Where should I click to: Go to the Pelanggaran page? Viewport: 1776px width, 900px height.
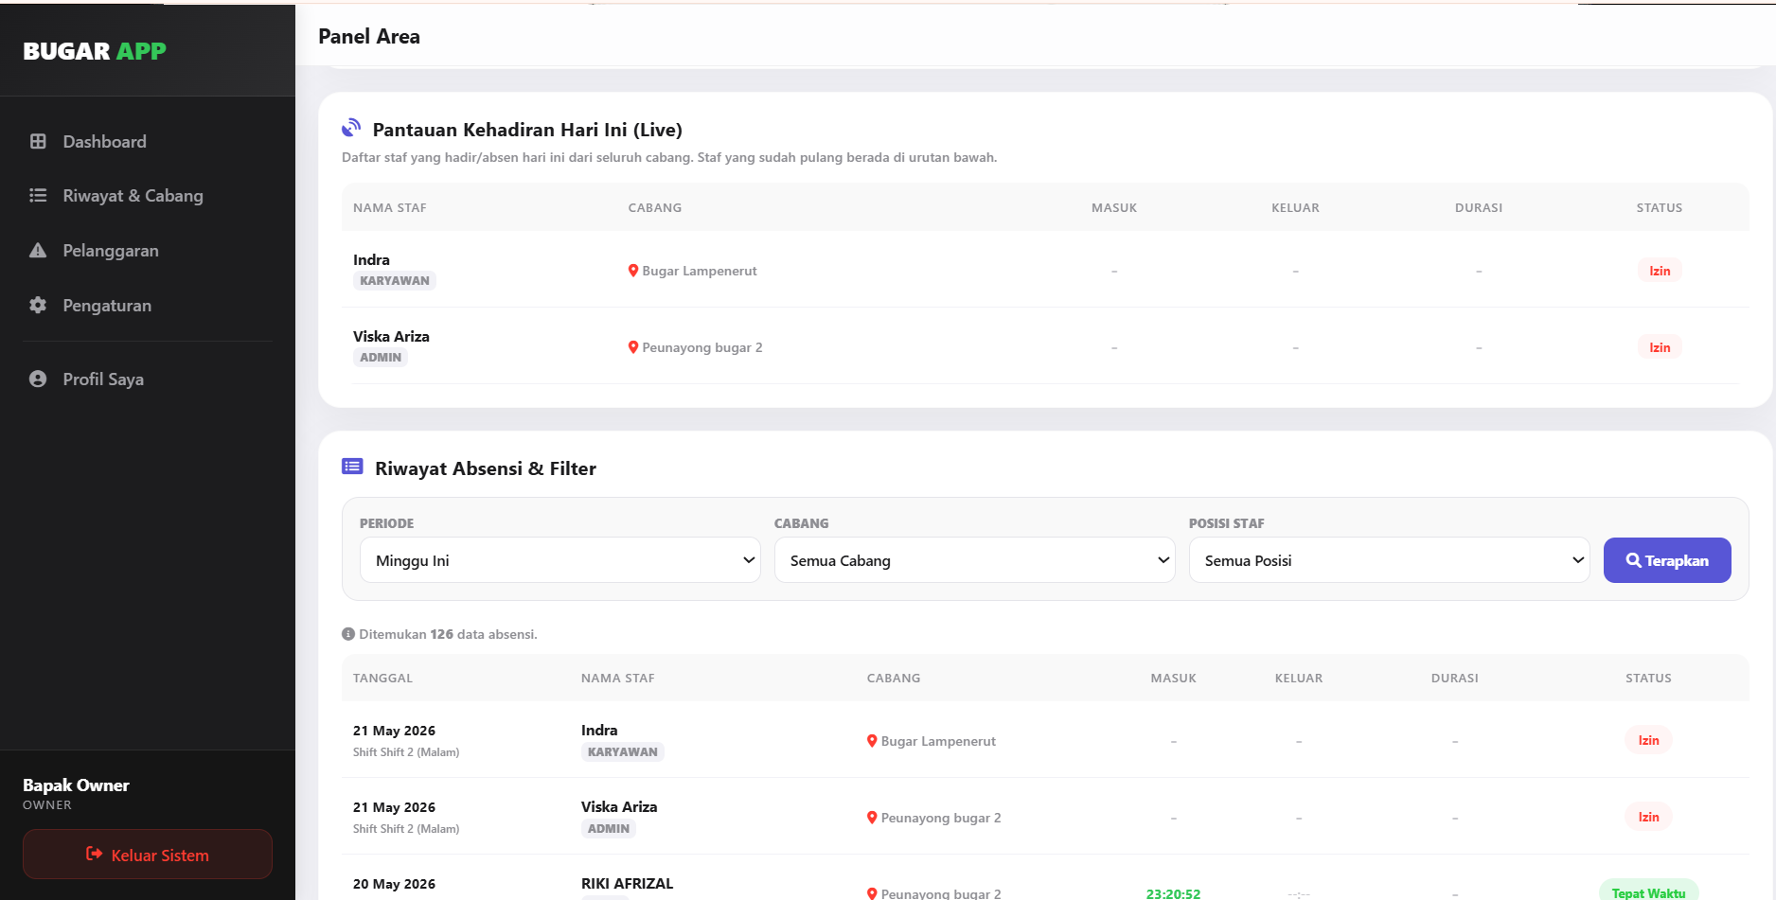coord(148,251)
